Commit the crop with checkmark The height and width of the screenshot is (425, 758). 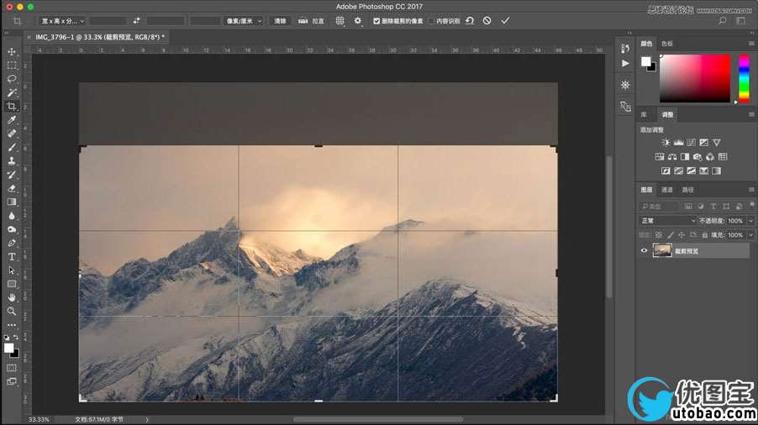(505, 21)
